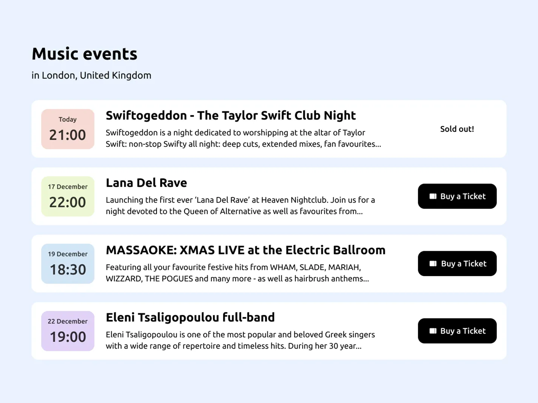Screen dimensions: 538x403
Task: Open the Eleni Tsaligopoulou event title
Action: (x=191, y=317)
